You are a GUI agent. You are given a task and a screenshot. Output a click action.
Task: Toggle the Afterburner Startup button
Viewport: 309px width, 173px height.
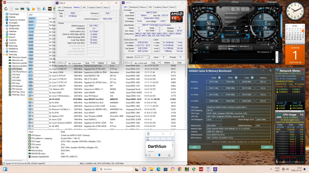(x=207, y=47)
